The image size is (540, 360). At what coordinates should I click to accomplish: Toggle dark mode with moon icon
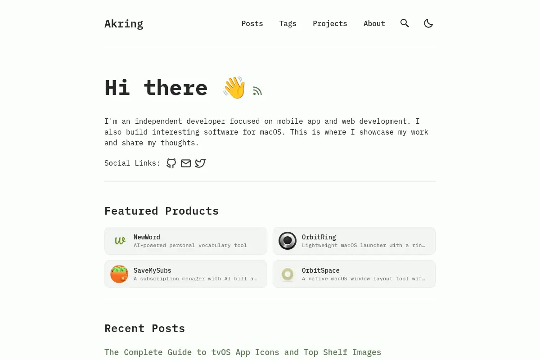pyautogui.click(x=428, y=23)
